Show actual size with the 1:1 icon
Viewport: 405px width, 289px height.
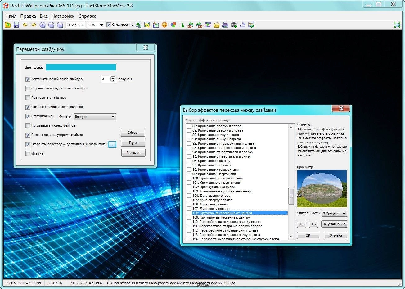coord(60,25)
